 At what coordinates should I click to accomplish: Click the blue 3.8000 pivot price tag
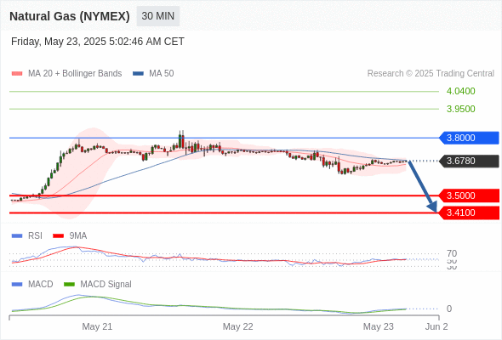469,138
